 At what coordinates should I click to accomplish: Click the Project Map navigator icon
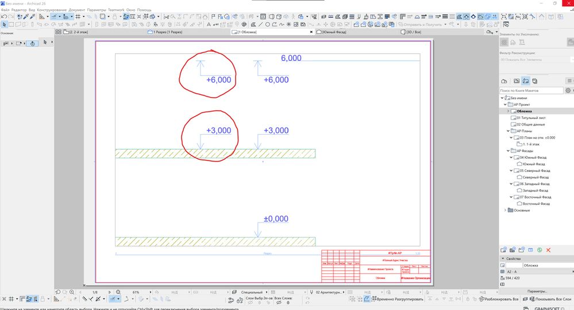pos(504,81)
